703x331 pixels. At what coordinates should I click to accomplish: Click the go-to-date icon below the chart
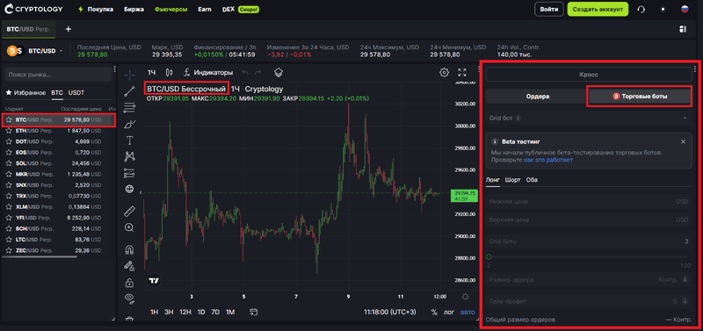[x=254, y=312]
